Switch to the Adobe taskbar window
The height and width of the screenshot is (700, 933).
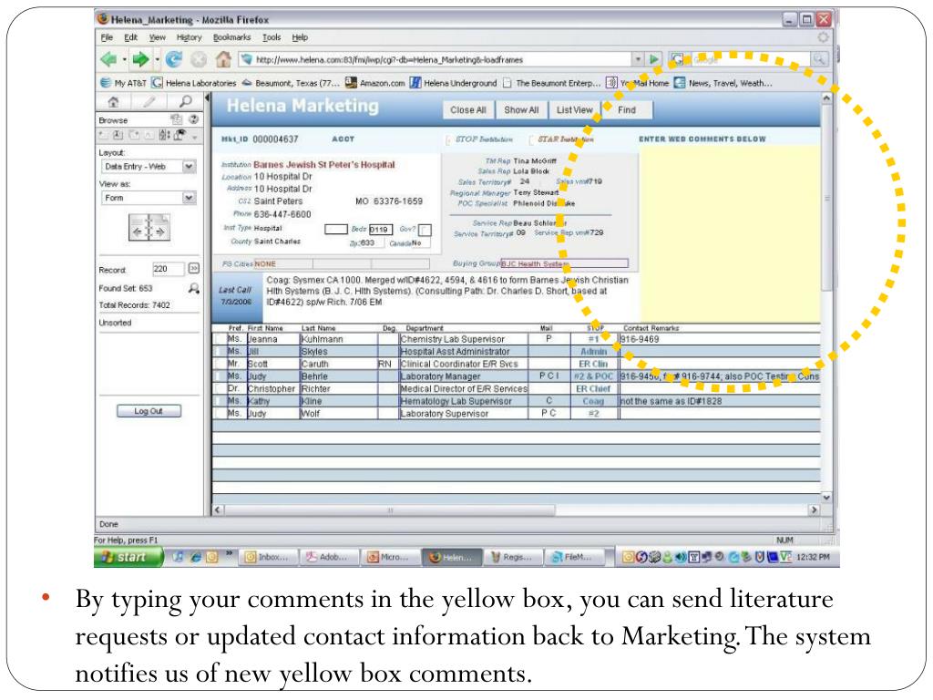330,557
